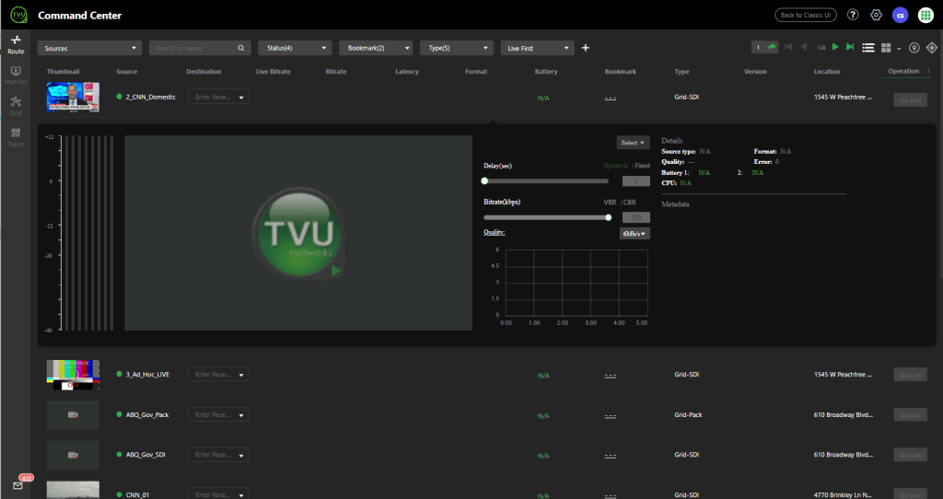Open the Status(4) filter dropdown

tap(296, 48)
